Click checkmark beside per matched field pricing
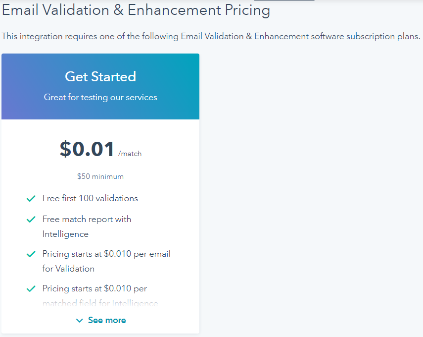423x337 pixels. (31, 288)
